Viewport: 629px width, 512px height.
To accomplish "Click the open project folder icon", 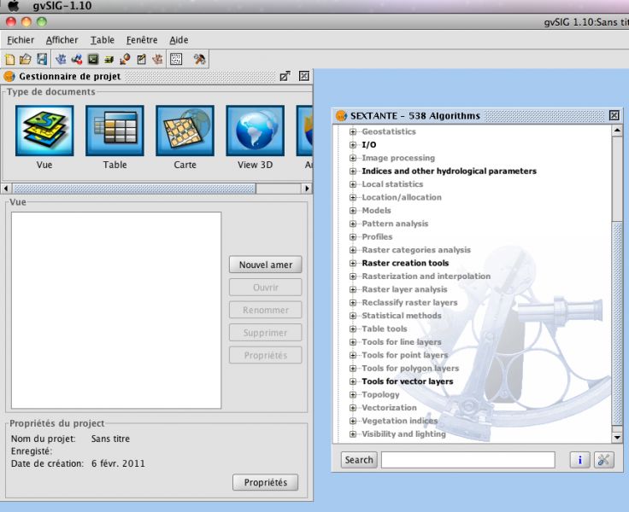I will click(25, 59).
